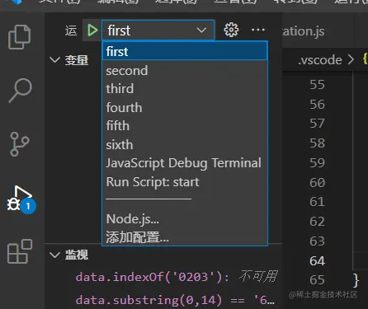368x309 pixels.
Task: Open the Source Control view
Action: [x=20, y=144]
